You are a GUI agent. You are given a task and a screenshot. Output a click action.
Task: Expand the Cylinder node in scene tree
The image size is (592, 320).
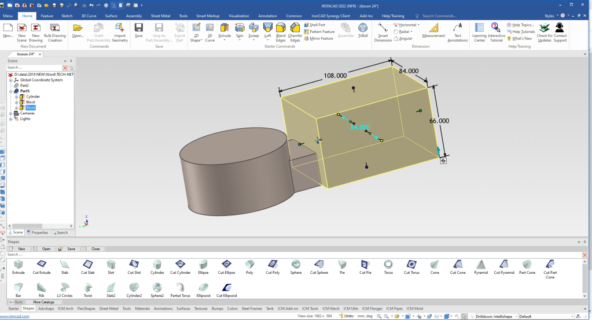[x=17, y=96]
